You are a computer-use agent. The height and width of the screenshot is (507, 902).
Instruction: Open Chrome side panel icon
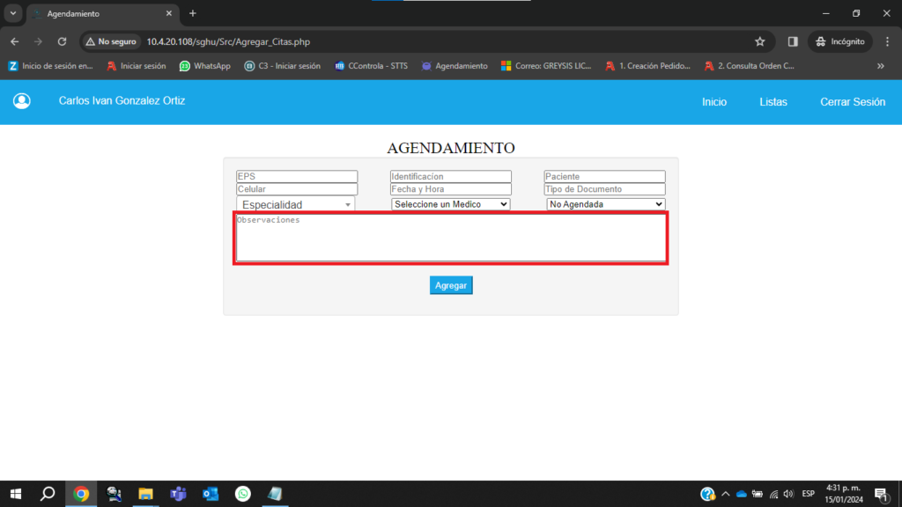[793, 41]
